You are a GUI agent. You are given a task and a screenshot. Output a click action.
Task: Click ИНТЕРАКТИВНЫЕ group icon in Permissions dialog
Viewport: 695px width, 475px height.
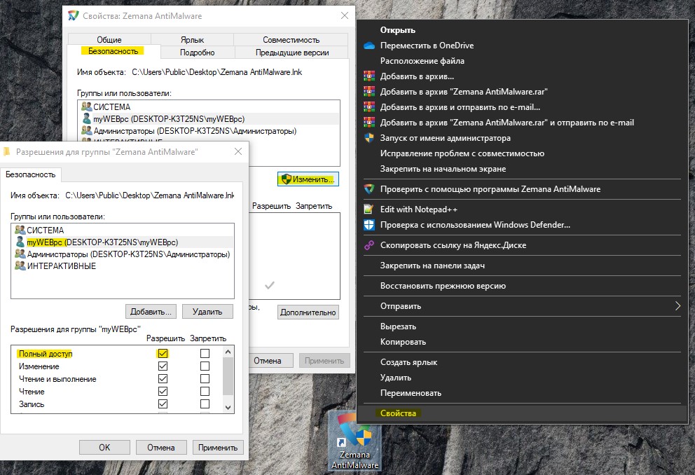point(20,266)
